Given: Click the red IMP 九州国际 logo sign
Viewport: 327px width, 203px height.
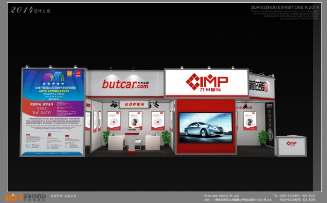Looking at the screenshot, I should point(206,82).
